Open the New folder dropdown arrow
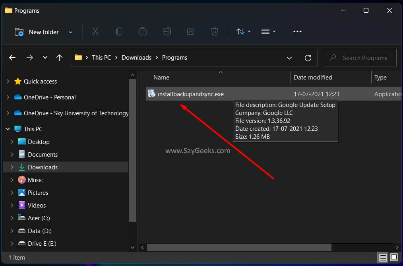Viewport: 403px width, 266px height. tap(70, 32)
